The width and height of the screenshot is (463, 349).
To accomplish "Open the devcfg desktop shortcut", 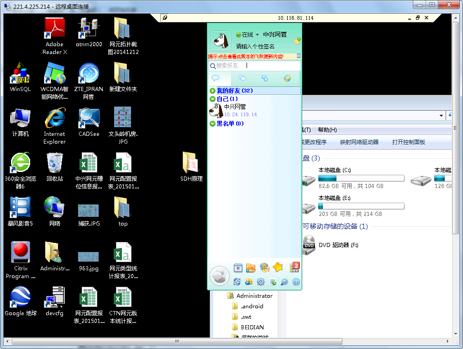I will tap(55, 301).
